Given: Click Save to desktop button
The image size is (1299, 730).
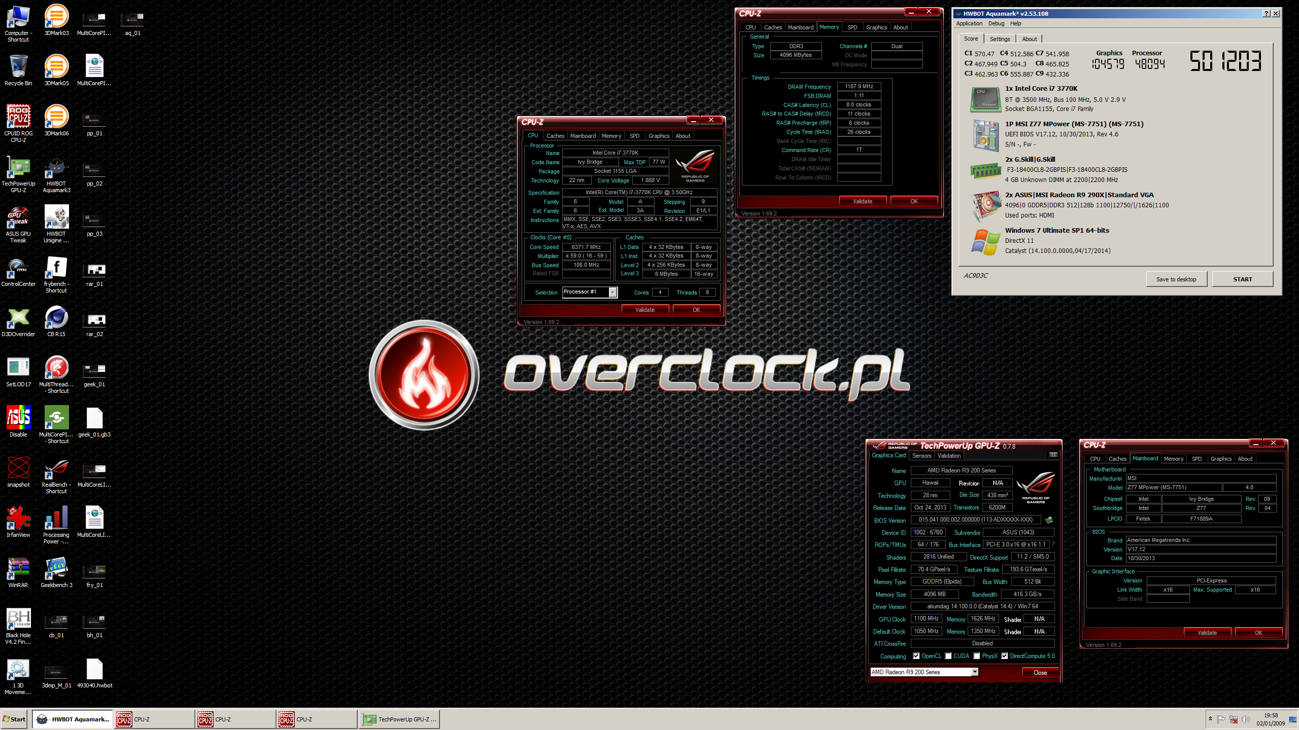Looking at the screenshot, I should tap(1176, 279).
